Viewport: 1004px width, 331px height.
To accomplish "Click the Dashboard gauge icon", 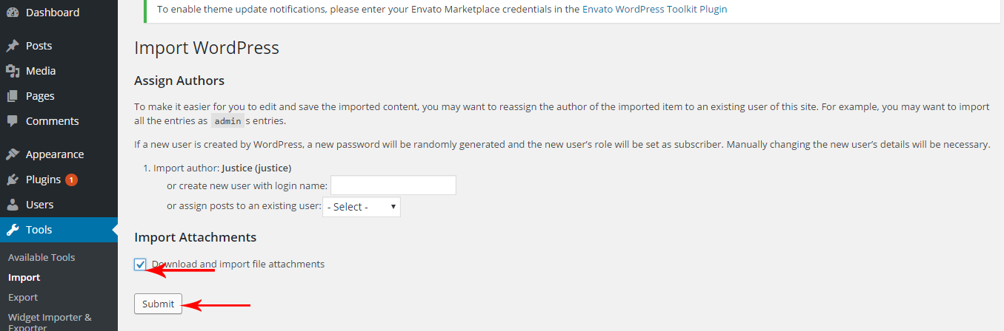I will pyautogui.click(x=13, y=13).
